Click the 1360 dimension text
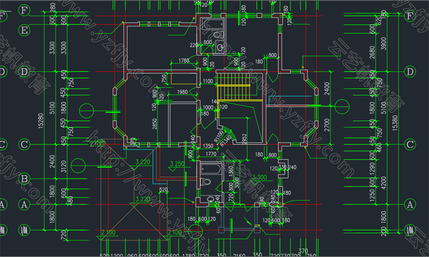 tap(230, 171)
